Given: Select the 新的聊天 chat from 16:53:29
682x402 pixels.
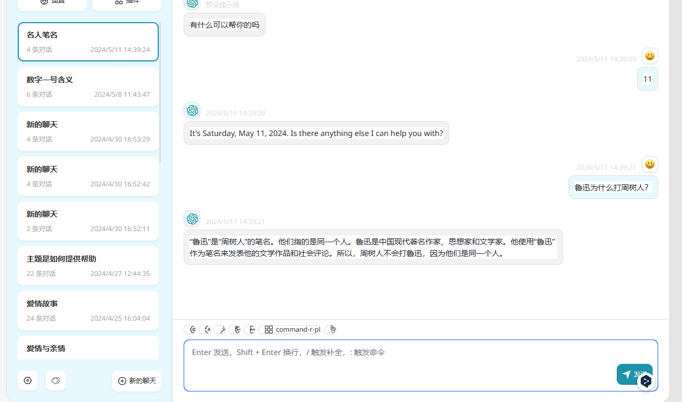Looking at the screenshot, I should point(88,131).
